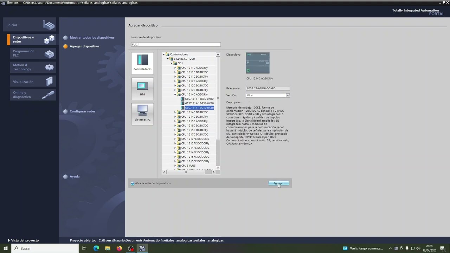Collapse the CPU folder node
The image size is (450, 253).
[171, 63]
